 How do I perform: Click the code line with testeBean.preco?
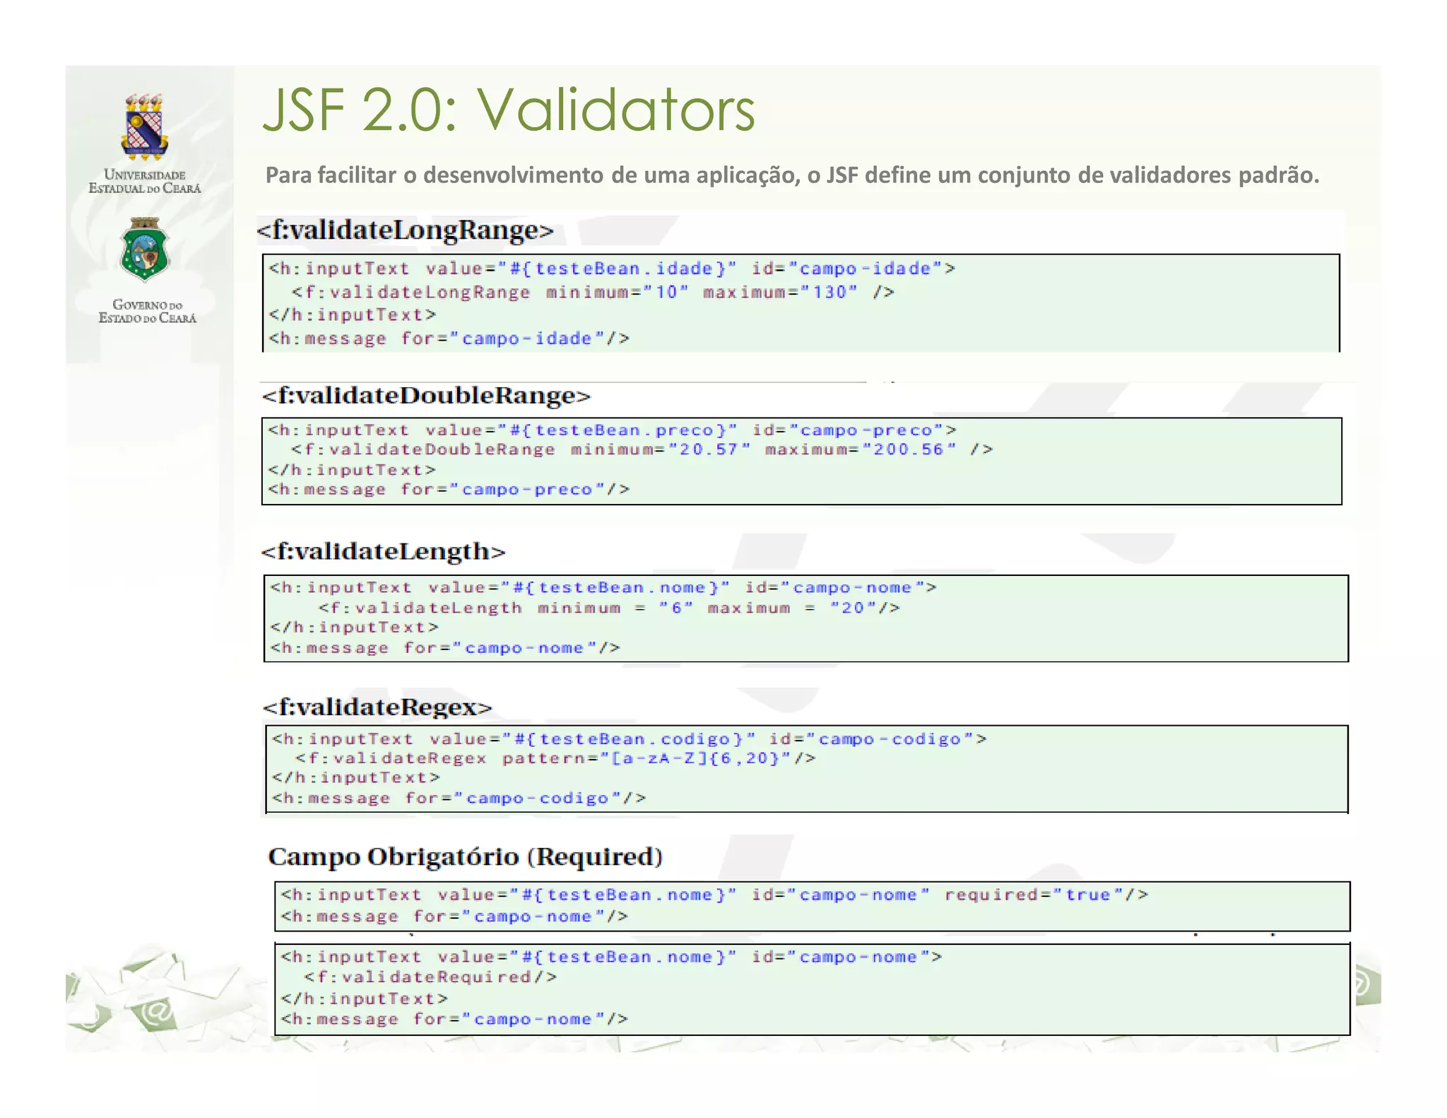pyautogui.click(x=613, y=430)
